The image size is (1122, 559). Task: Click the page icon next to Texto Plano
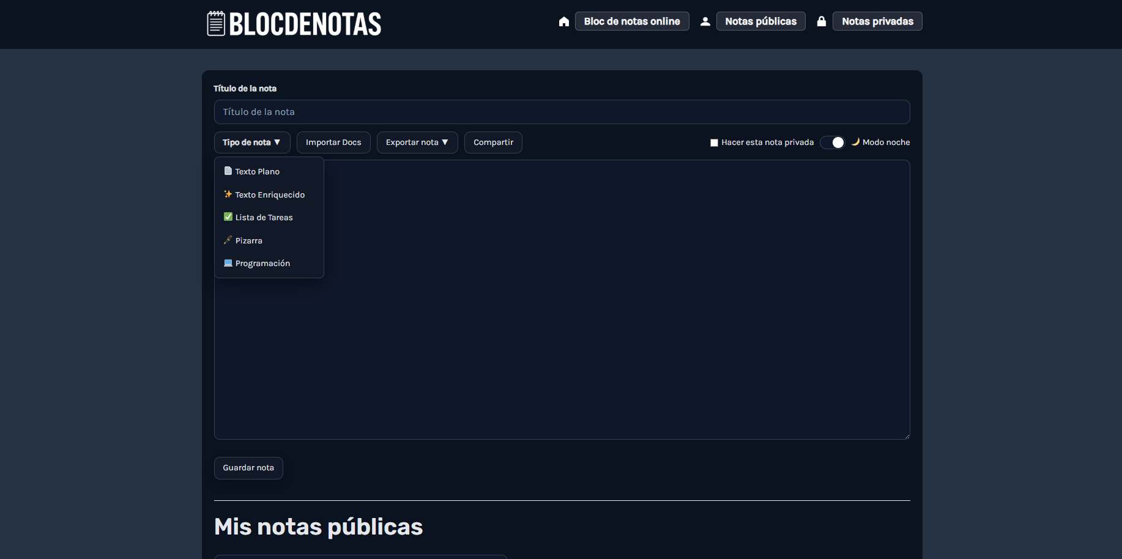pos(228,171)
